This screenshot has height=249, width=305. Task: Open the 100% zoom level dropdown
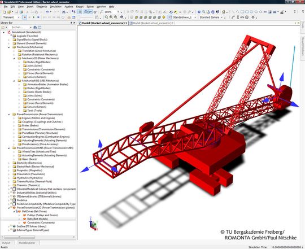click(118, 12)
